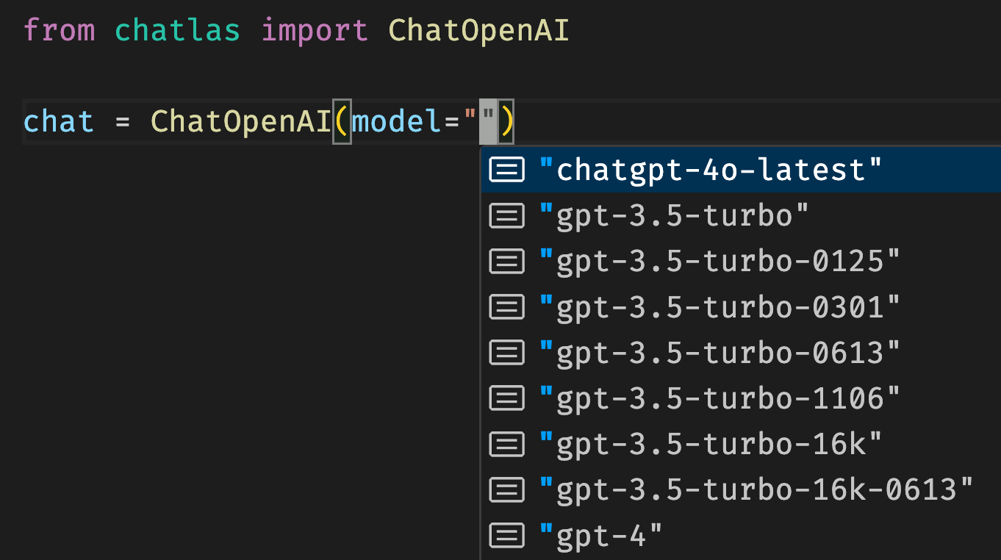Choose "gpt-3.5-turbo-16k-0613" from the list
Image resolution: width=1001 pixels, height=560 pixels.
741,489
